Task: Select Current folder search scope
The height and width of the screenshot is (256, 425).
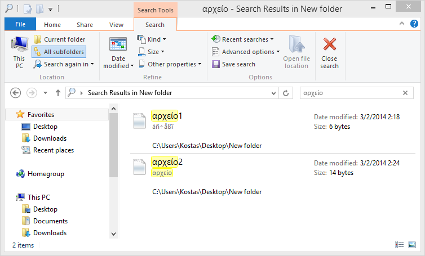Action: (59, 39)
